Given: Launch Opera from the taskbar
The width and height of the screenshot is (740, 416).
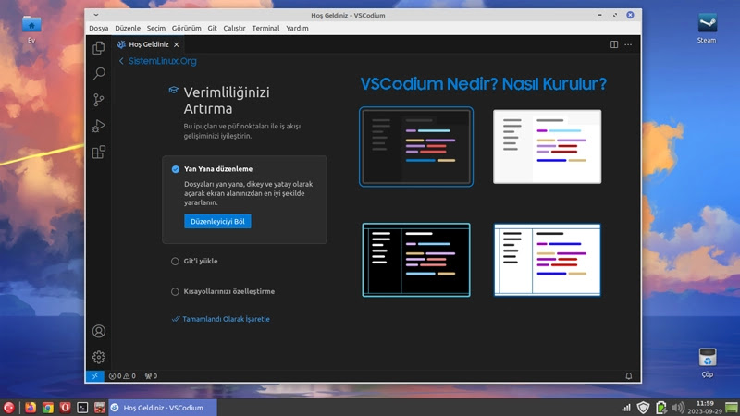Looking at the screenshot, I should [65, 408].
